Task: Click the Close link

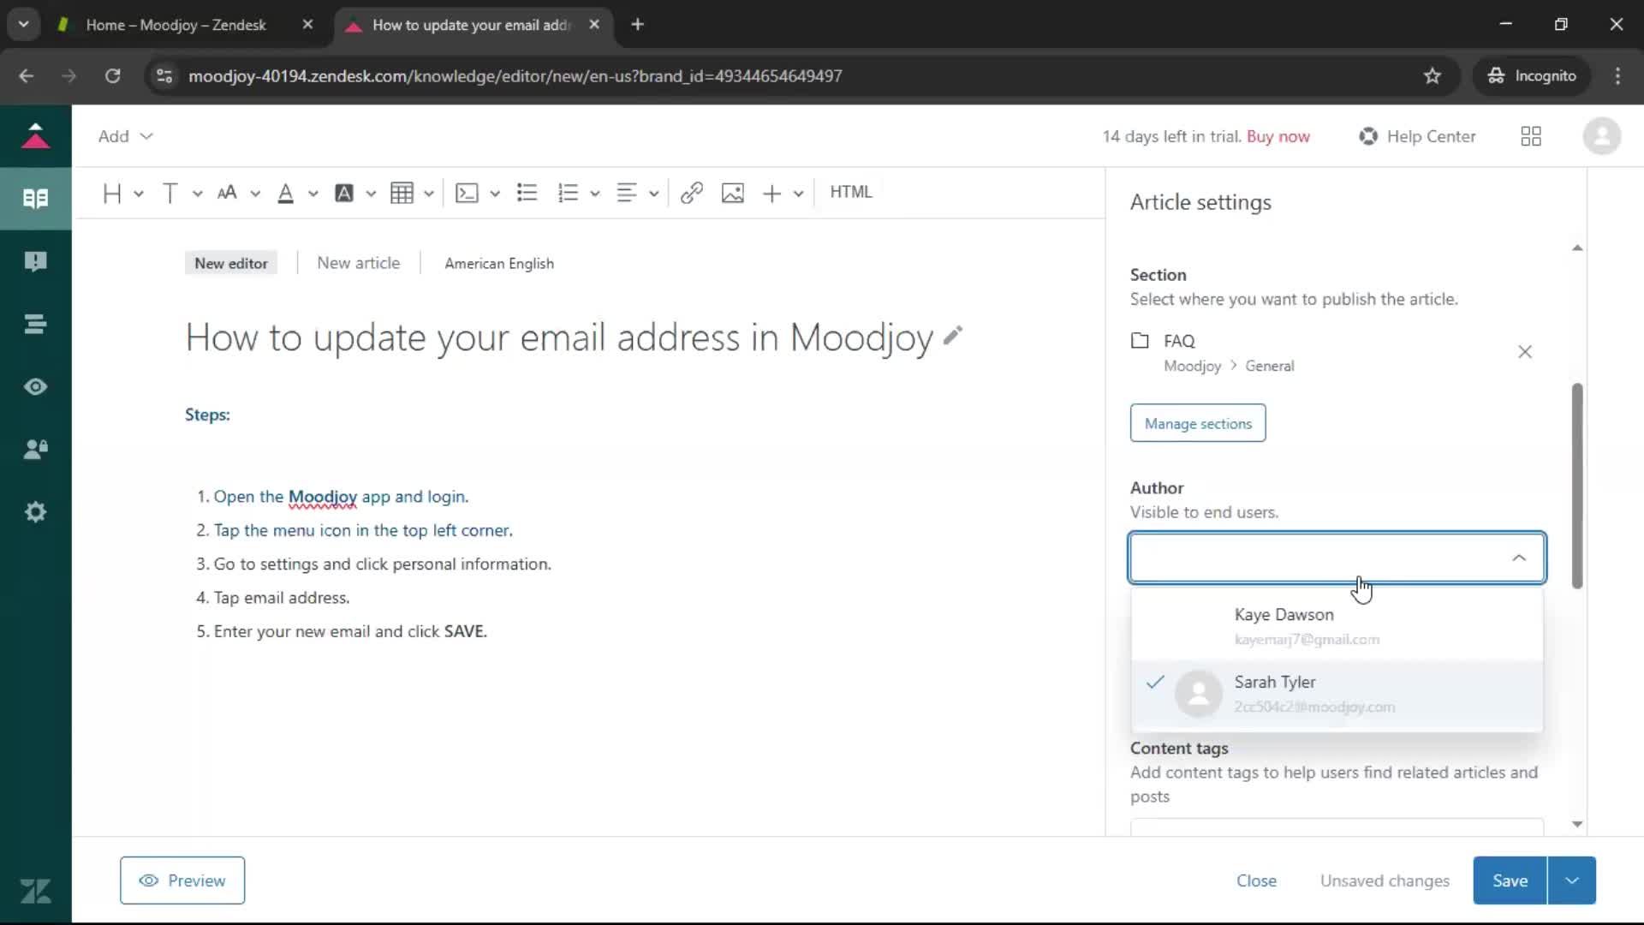Action: pos(1256,880)
